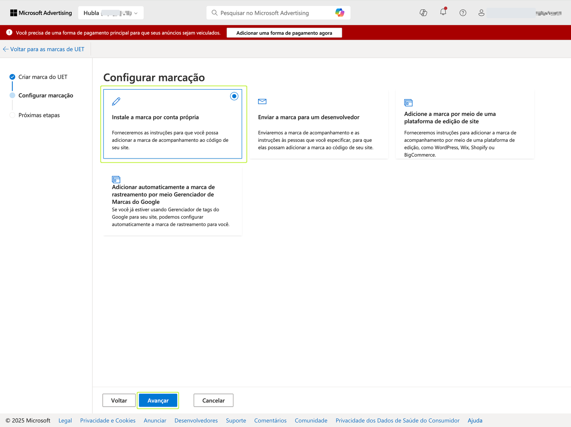The image size is (571, 427).
Task: Open Privacidade e Cookies link
Action: coord(108,421)
